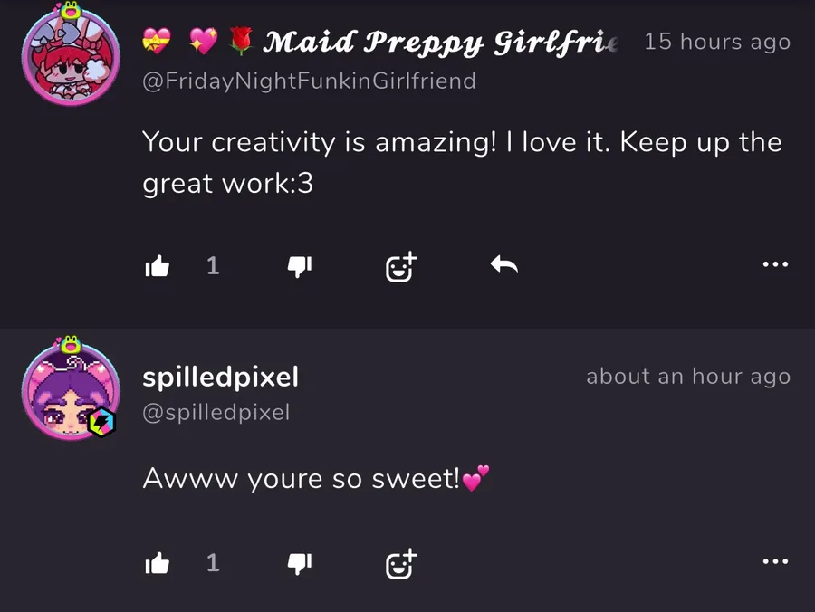Click like count on first comment
The image size is (815, 612).
point(213,265)
